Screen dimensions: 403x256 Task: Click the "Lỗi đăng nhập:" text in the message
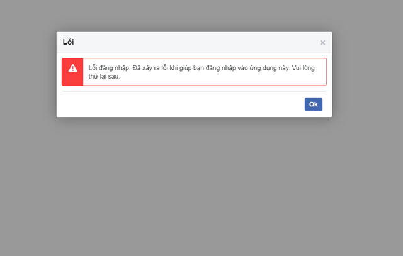109,67
